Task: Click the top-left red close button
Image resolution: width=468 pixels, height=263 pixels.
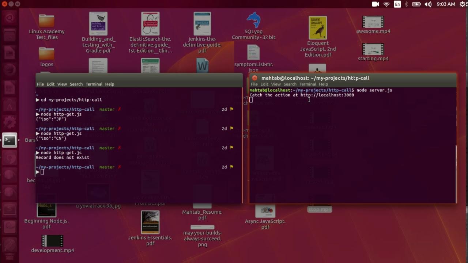Action: coord(4,4)
